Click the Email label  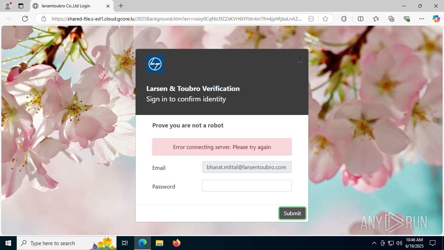point(159,168)
